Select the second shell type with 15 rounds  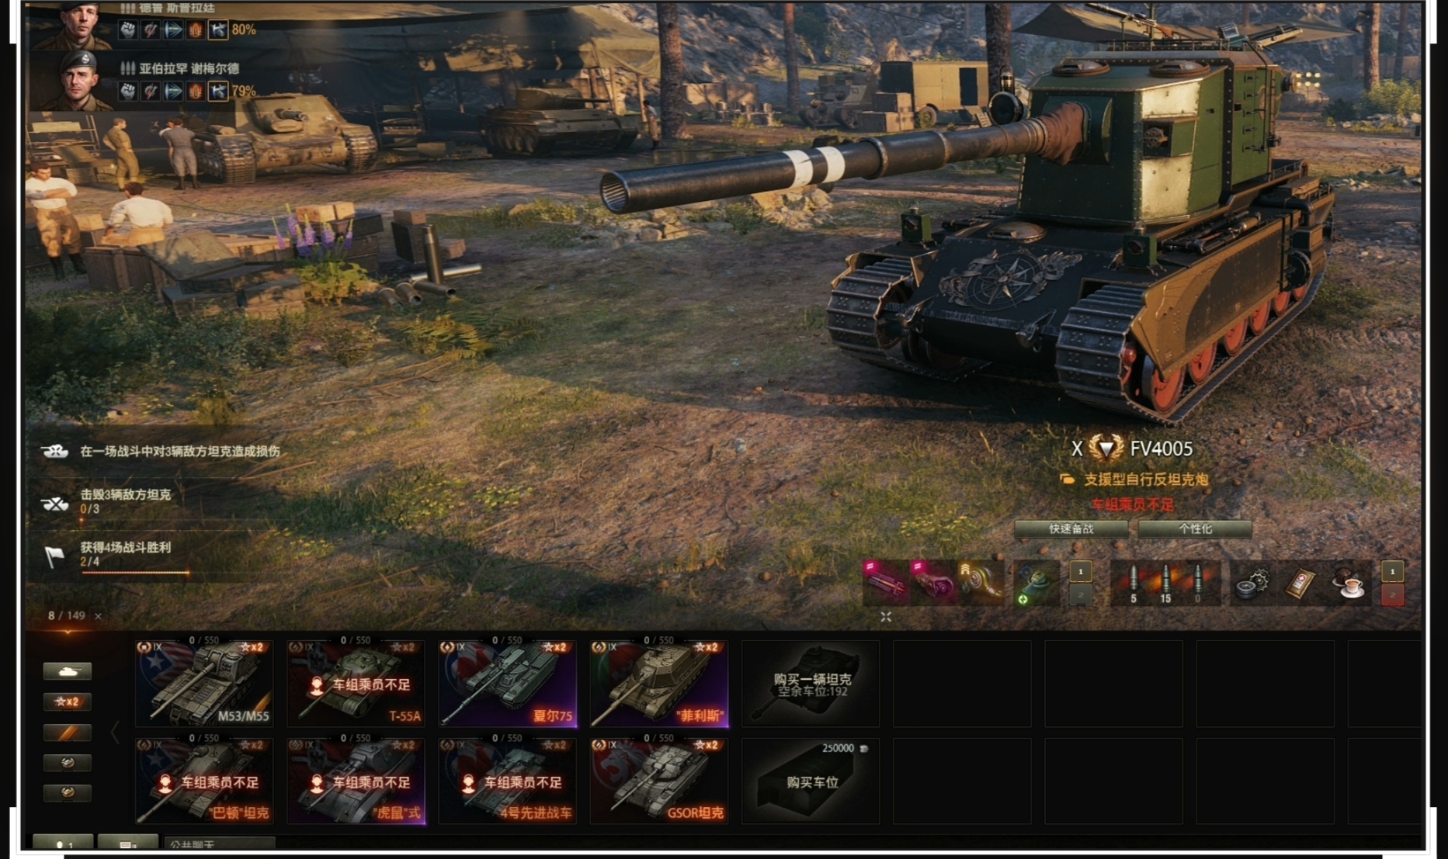(x=1165, y=584)
